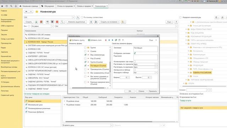Image resolution: width=227 pixels, height=128 pixels.
Task: Click Добавить поле in form settings
Action: click(x=95, y=40)
